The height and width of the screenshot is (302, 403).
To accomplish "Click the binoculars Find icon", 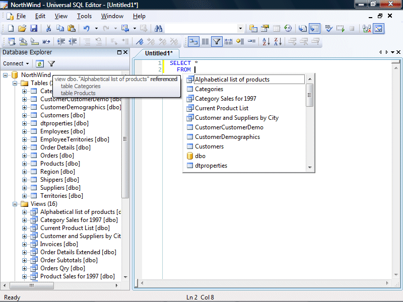I will tap(158, 29).
